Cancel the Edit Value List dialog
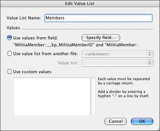This screenshot has height=131, width=160. click(x=116, y=121)
